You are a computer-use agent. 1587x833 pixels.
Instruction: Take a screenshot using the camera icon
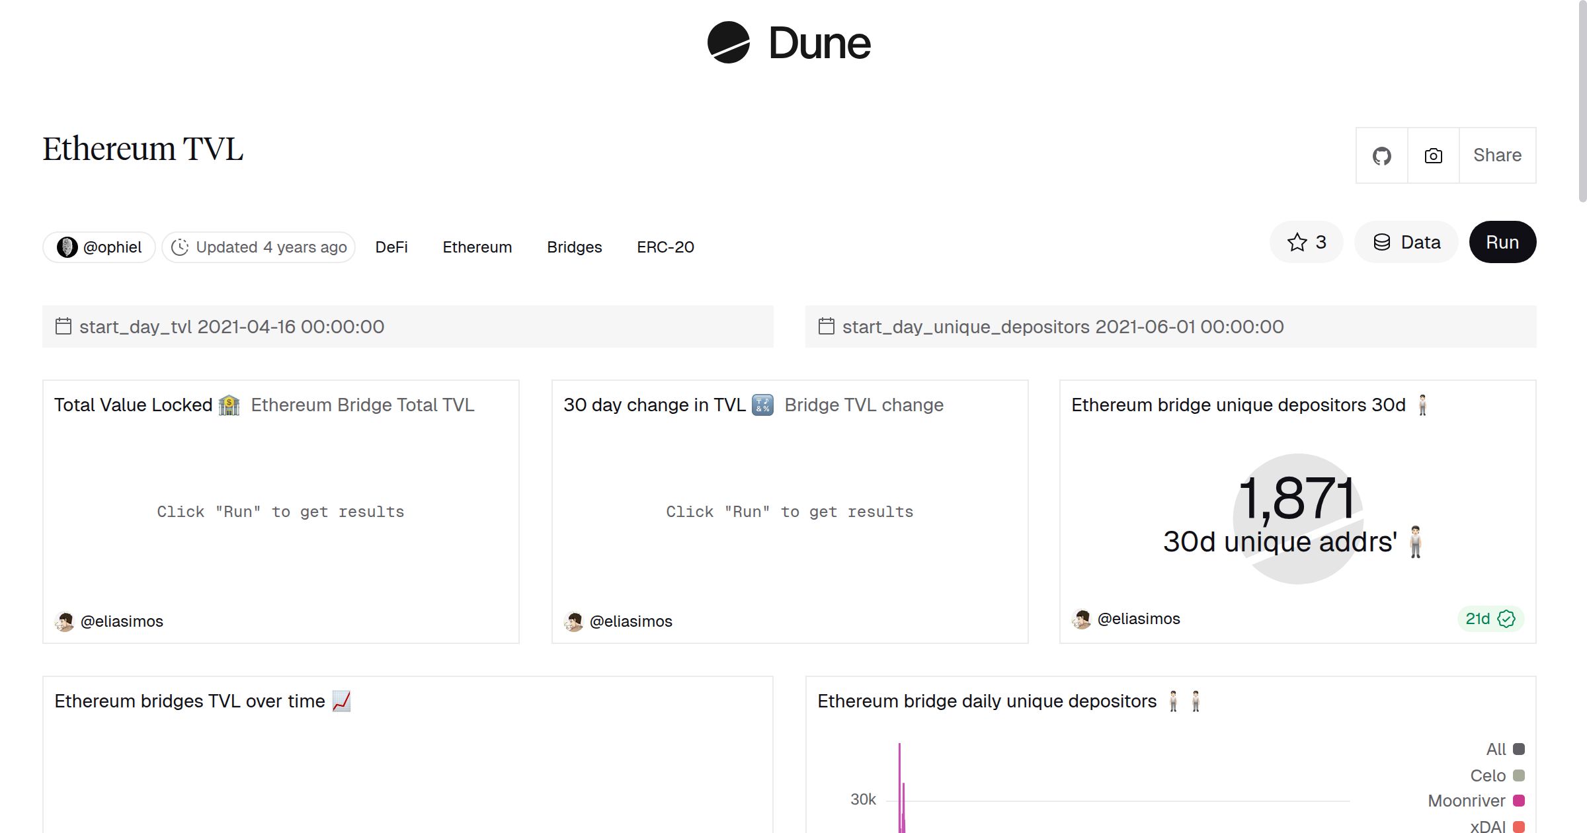point(1432,155)
